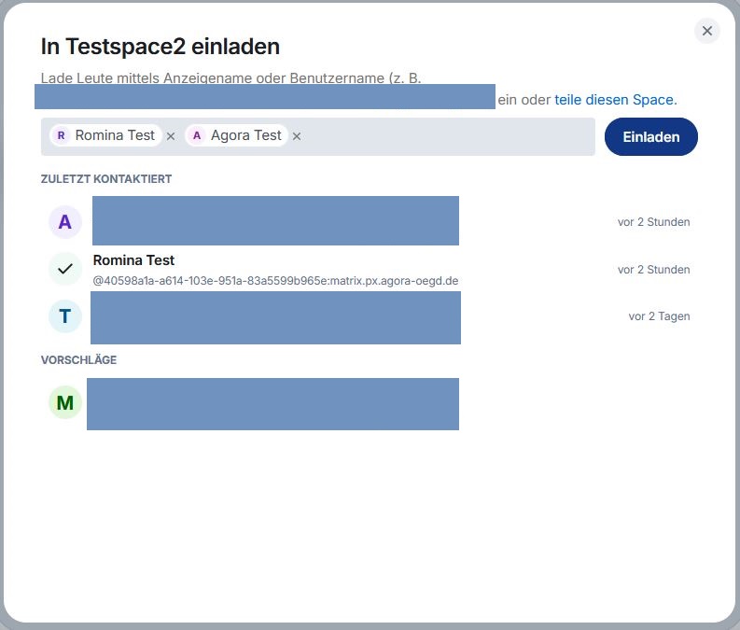
Task: Close the invite dialog
Action: (707, 31)
